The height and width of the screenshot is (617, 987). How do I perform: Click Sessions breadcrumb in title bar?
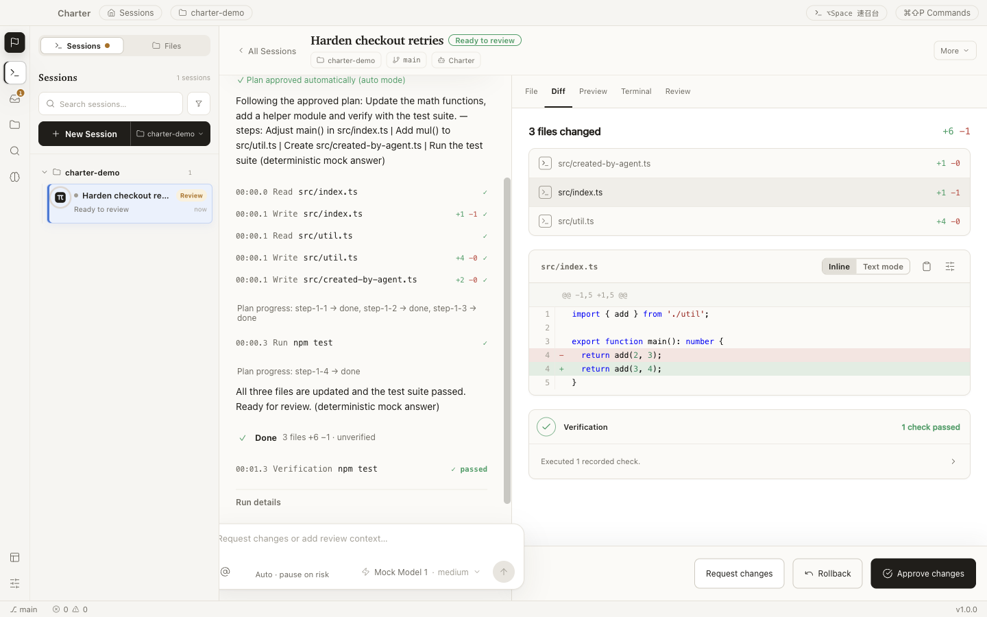click(130, 12)
